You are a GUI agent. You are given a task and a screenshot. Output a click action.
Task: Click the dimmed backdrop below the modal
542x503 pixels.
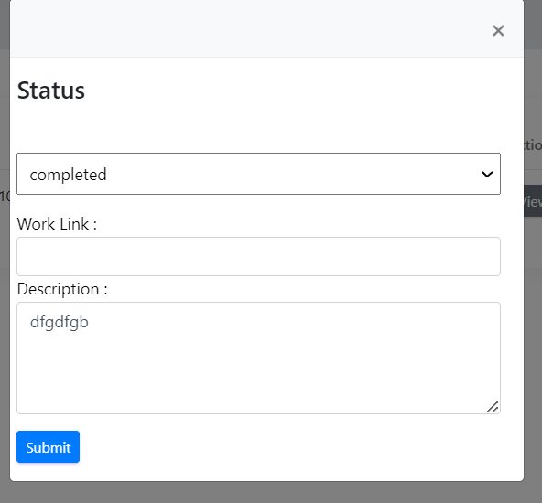tap(271, 493)
